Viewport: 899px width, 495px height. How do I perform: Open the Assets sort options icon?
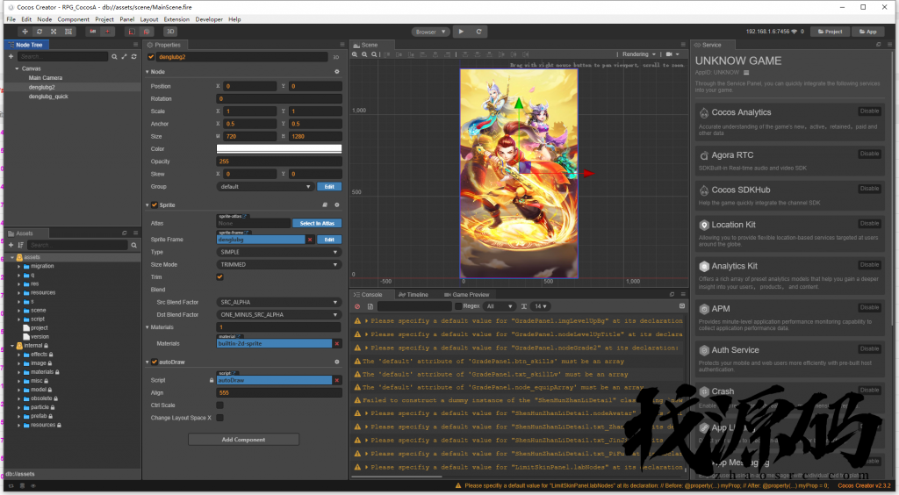(x=21, y=245)
